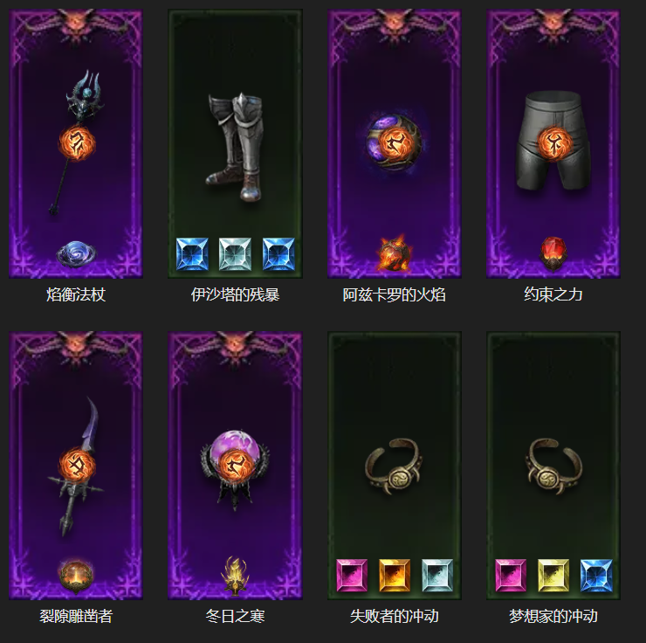Viewport: 646px width, 643px height.
Task: Click the 裂隙雕凿者 dagger icon
Action: pos(76,466)
